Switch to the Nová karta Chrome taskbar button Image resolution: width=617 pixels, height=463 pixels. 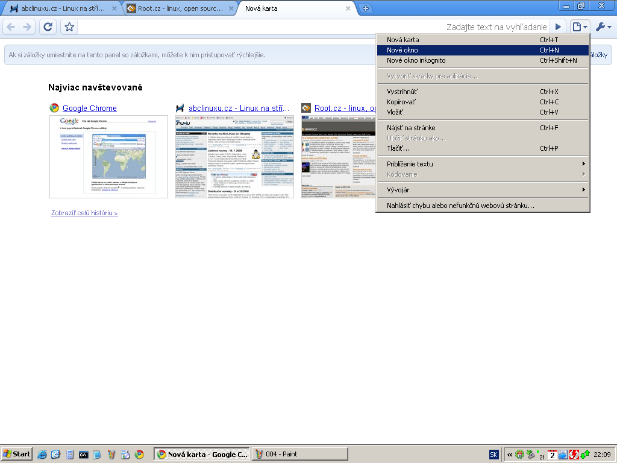pos(202,454)
